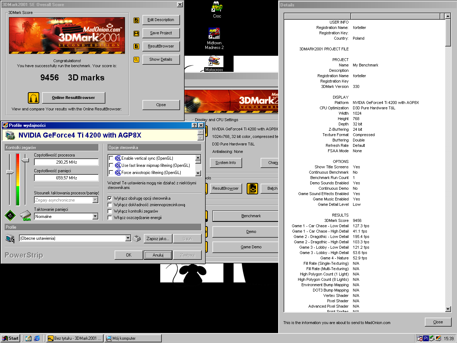Screen dimensions: 457x343
Task: Enable vertical sync (OpenGL) checkbox
Action: (111, 158)
